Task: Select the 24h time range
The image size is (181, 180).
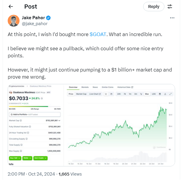Action: click(119, 94)
